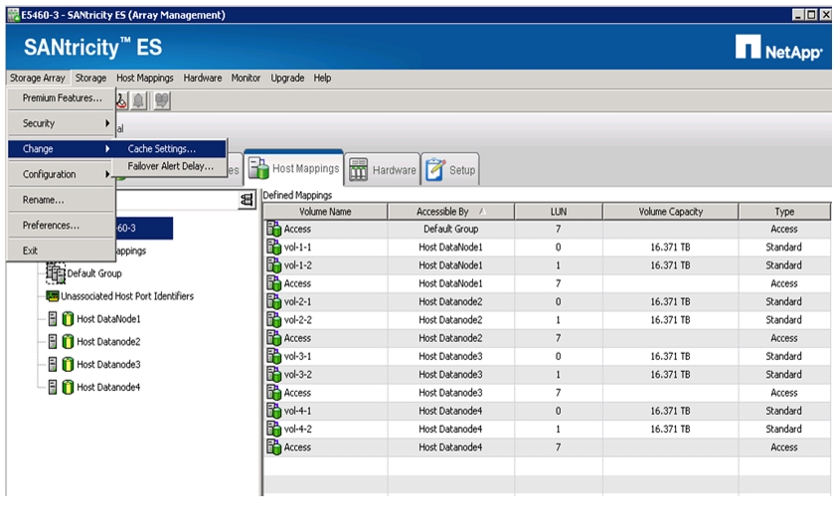835x526 pixels.
Task: Choose Failover Alert Delay menu entry
Action: point(170,166)
